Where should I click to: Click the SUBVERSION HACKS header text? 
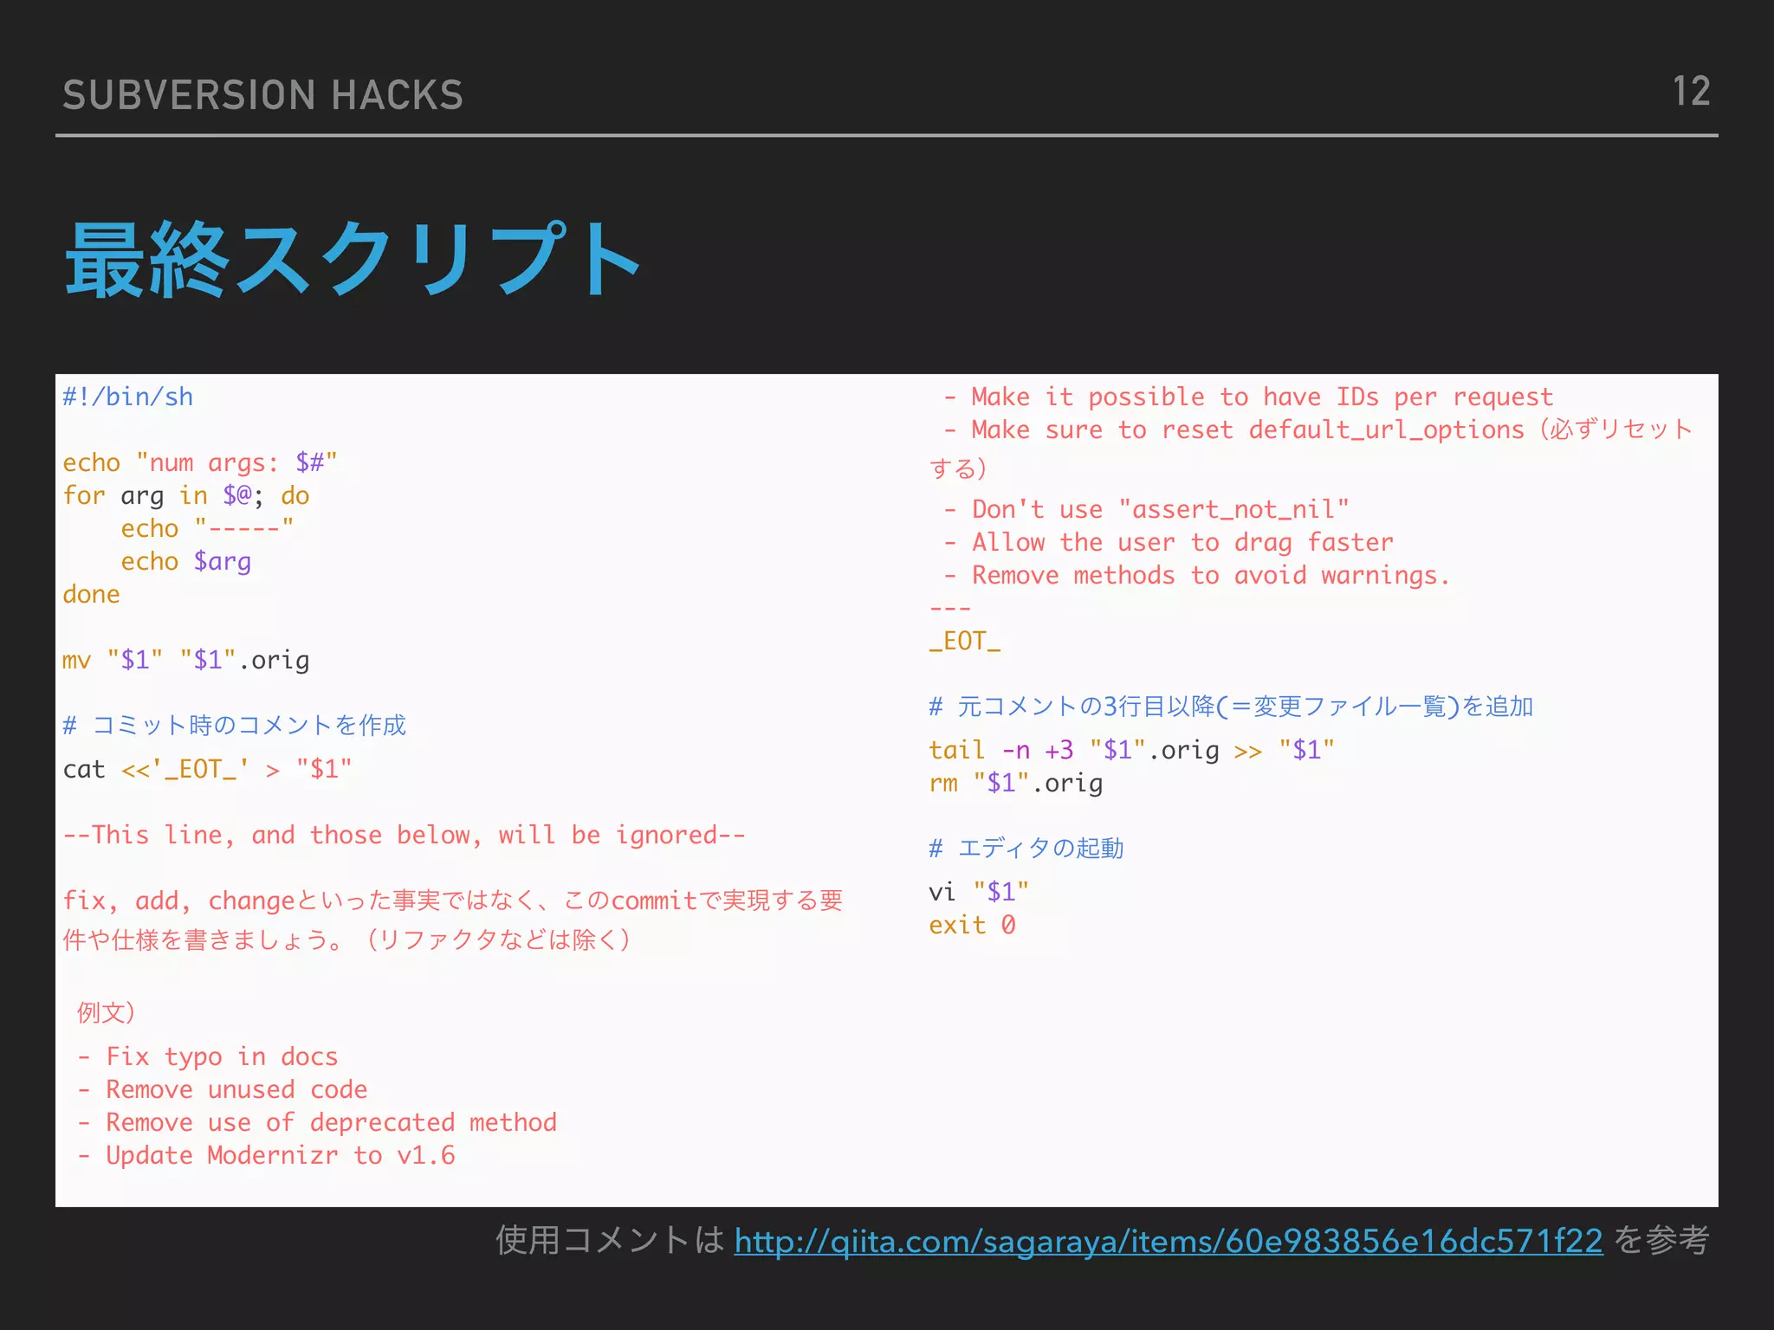point(263,95)
